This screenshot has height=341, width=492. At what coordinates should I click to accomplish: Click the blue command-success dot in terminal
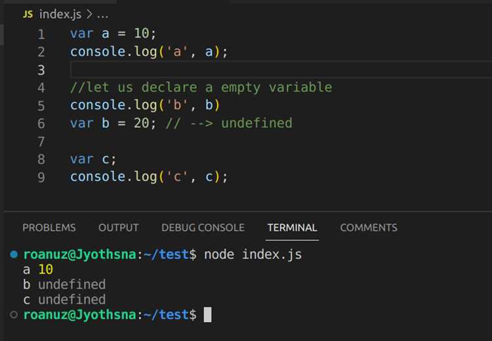click(x=14, y=254)
